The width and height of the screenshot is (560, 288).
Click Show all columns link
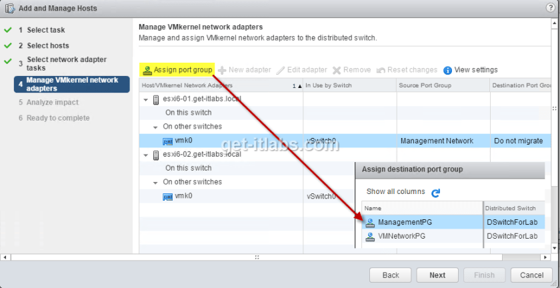pos(395,192)
